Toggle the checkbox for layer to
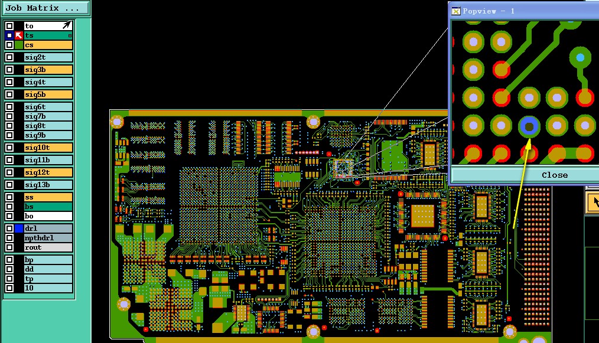599x343 pixels. pos(9,26)
